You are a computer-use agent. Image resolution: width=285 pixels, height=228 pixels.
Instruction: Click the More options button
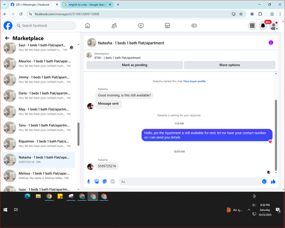(x=230, y=65)
